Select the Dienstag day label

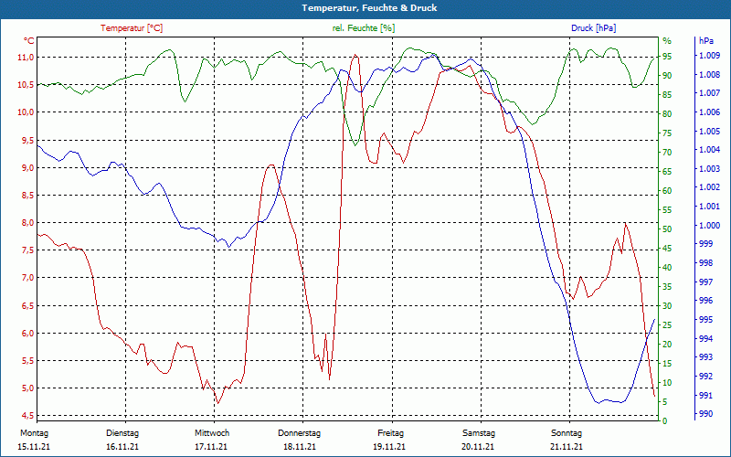(122, 433)
